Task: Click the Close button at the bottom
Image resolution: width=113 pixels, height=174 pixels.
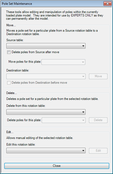Action: [x=57, y=166]
